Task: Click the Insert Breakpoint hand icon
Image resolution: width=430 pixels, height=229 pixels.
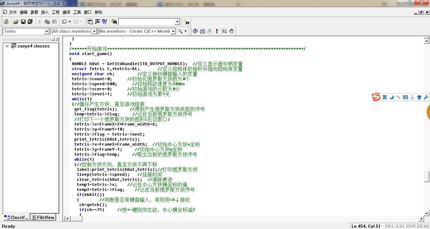Action: point(231,31)
